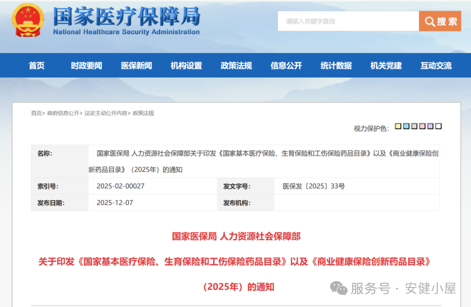Screen dimensions: 471x307
Task: Select 机构设置 from the navigation bar
Action: 186,66
